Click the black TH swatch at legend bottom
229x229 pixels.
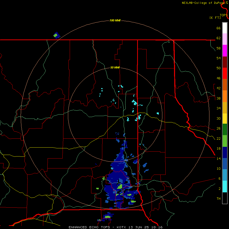click(225, 198)
